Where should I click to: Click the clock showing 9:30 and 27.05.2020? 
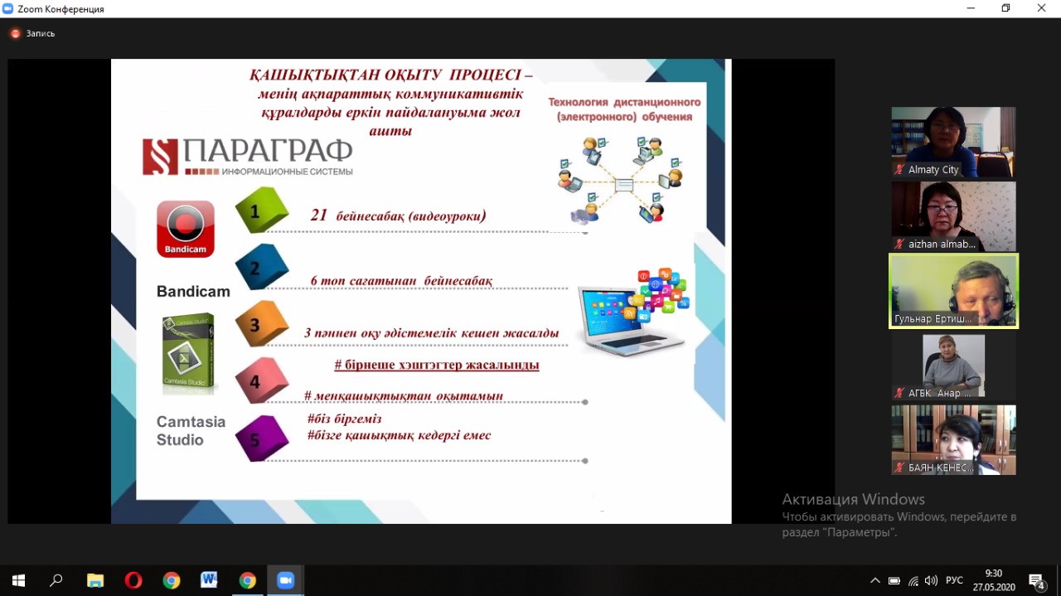[993, 580]
